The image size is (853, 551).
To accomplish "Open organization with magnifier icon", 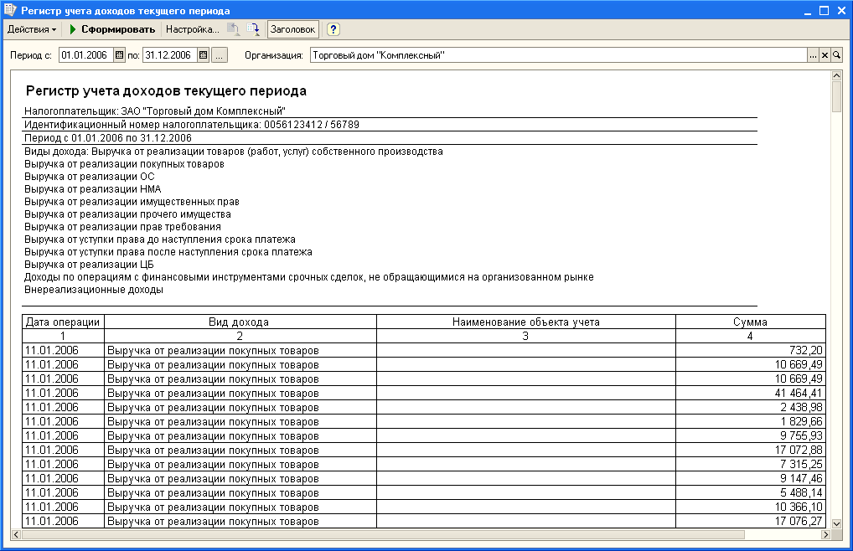I will tap(837, 55).
